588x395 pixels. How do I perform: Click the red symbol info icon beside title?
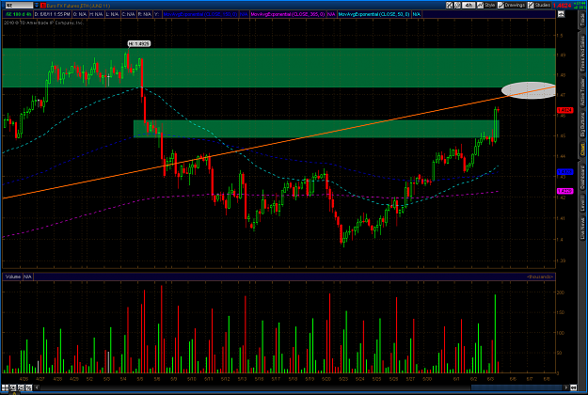[x=43, y=6]
